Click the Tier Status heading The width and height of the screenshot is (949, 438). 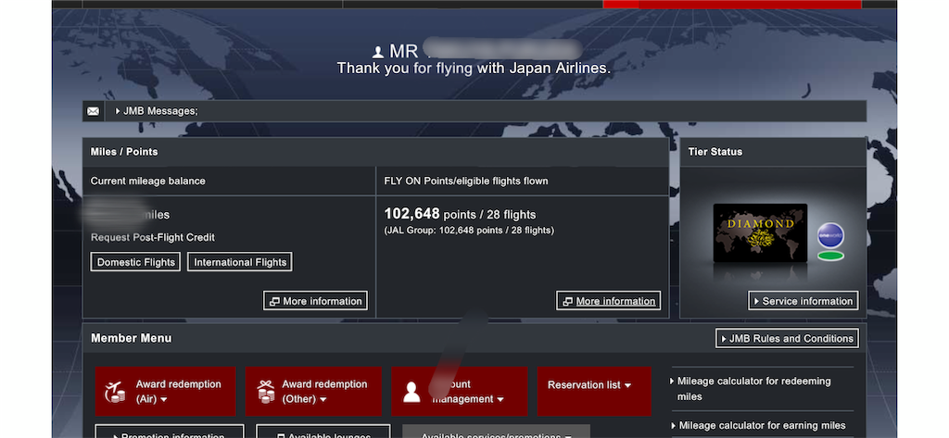715,152
